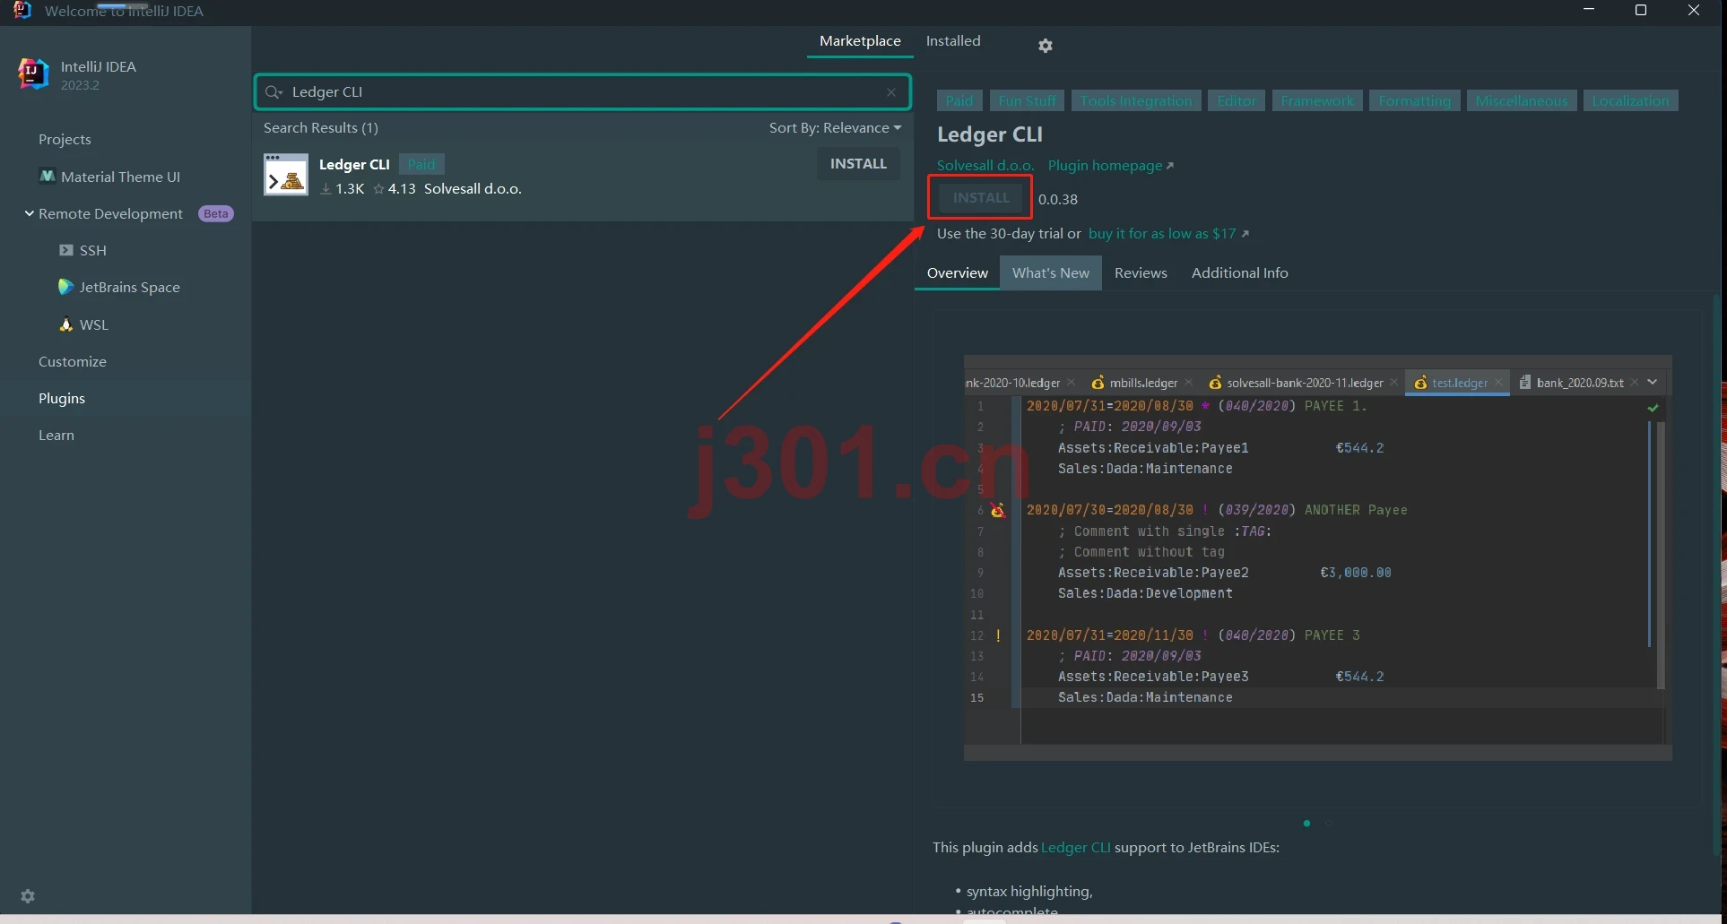Click the Beta badge beside Remote Development

[x=215, y=214]
